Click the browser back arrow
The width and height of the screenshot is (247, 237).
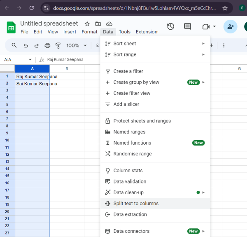point(7,8)
